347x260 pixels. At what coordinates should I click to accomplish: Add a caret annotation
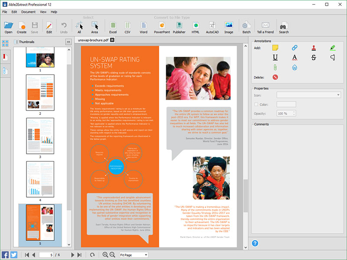point(333,58)
